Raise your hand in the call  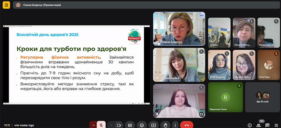tap(165, 125)
